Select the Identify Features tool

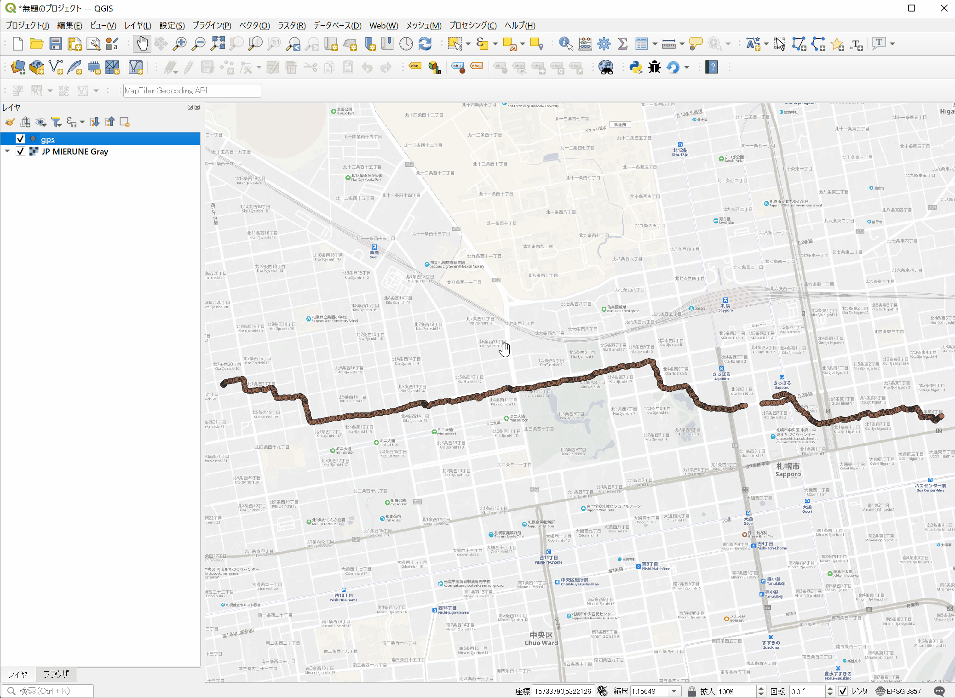[x=566, y=44]
